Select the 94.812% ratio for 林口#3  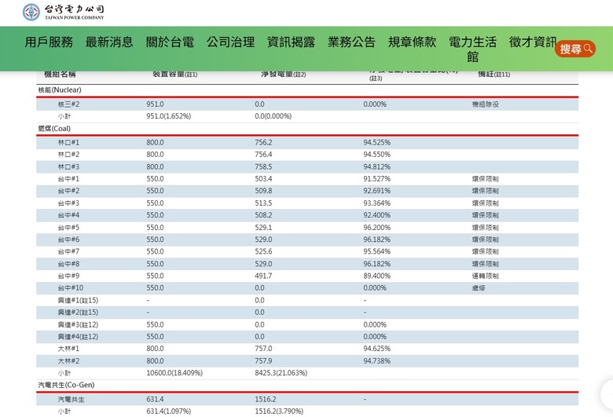[x=377, y=166]
